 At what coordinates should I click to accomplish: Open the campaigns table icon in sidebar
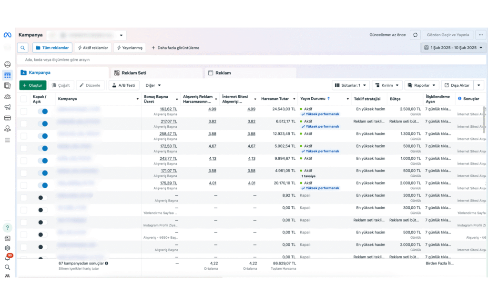pyautogui.click(x=7, y=75)
